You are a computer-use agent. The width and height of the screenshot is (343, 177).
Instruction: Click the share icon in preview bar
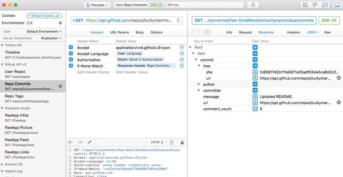point(171,142)
